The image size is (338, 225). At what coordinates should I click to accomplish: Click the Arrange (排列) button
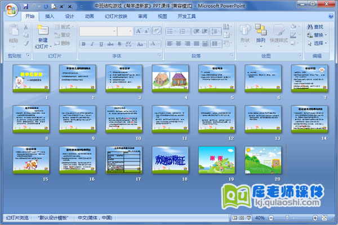tap(260, 35)
